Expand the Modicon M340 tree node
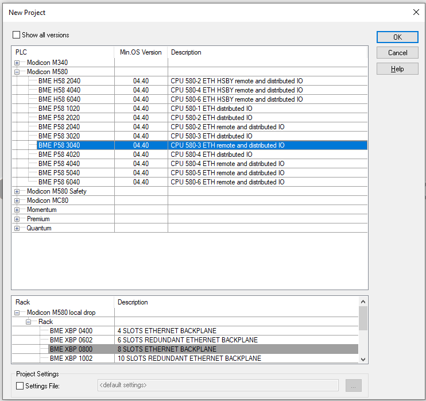This screenshot has height=401, width=426. 17,63
